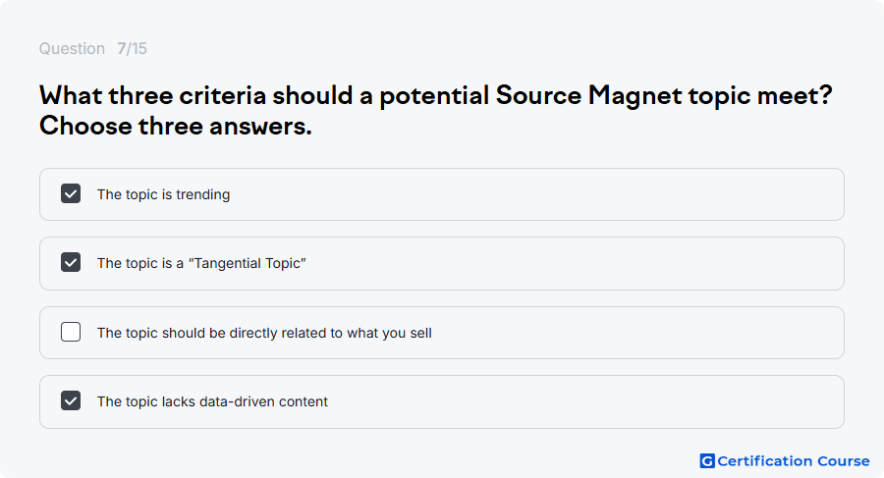Uncheck "The topic is trending" checkbox
The height and width of the screenshot is (478, 884).
point(71,194)
